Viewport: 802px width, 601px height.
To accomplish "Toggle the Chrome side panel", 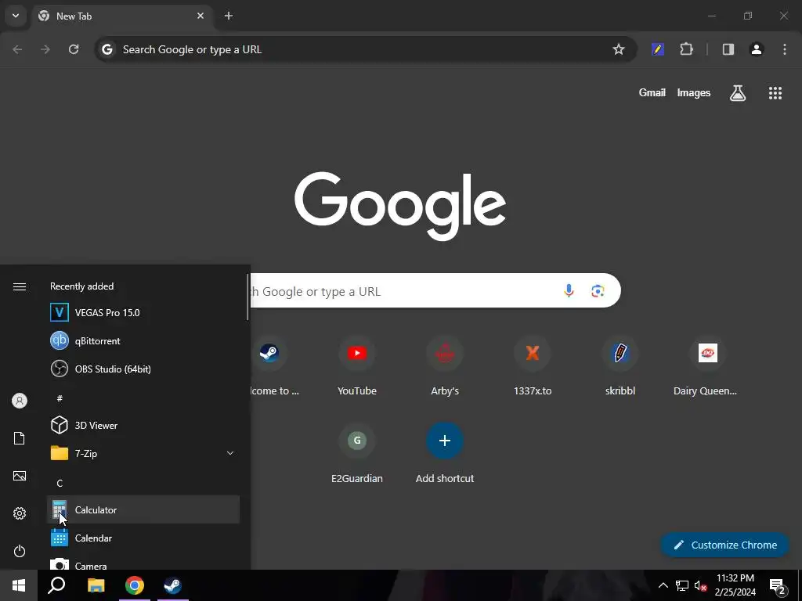I will pyautogui.click(x=728, y=49).
